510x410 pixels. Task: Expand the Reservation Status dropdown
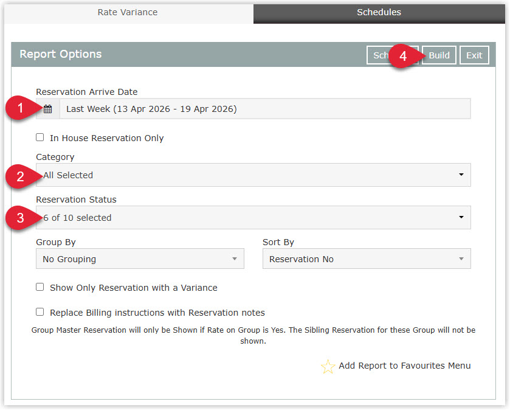click(x=253, y=218)
